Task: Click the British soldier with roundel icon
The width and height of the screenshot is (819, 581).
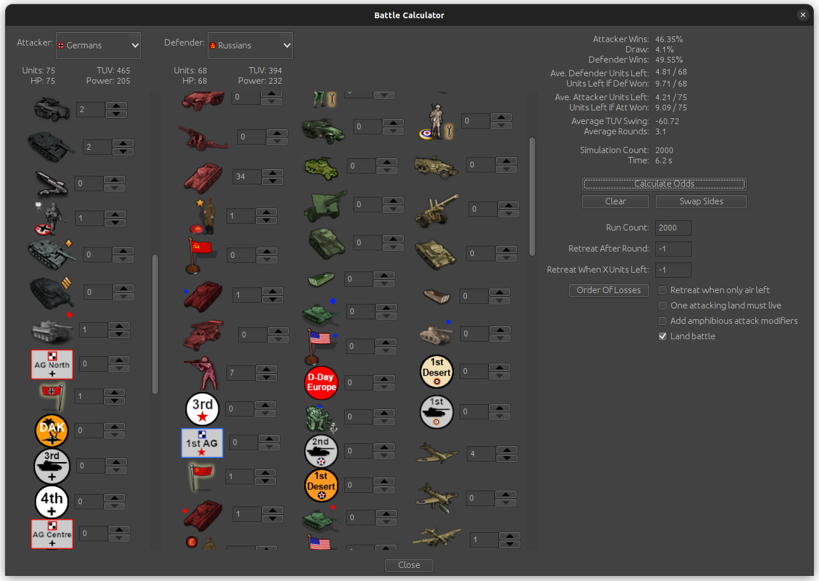Action: coord(437,122)
